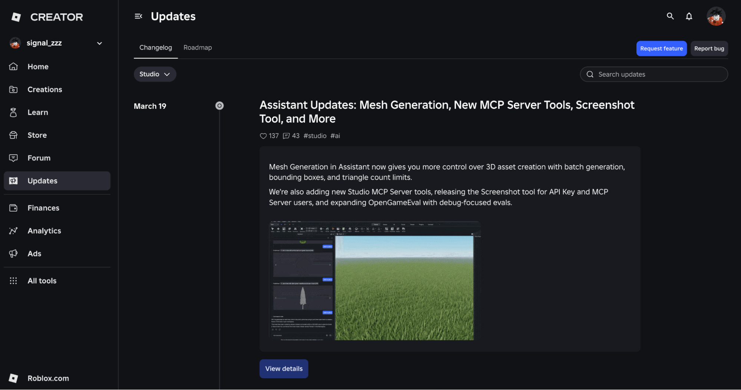The image size is (741, 390).
Task: Open Analytics from the sidebar
Action: click(57, 231)
